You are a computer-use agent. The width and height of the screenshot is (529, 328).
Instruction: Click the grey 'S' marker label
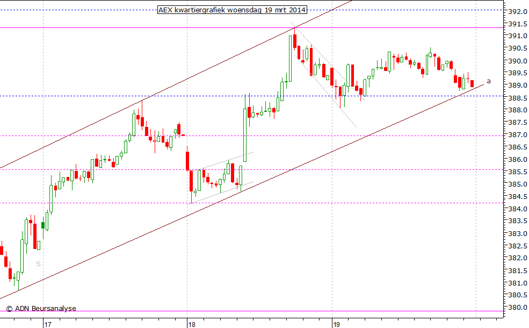(39, 264)
